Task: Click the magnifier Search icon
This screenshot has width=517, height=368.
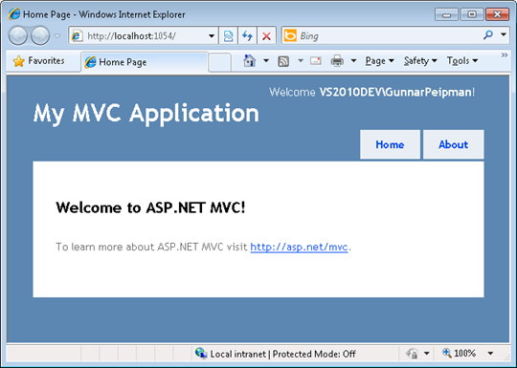Action: [x=488, y=35]
